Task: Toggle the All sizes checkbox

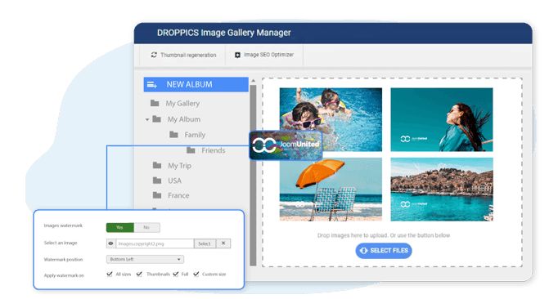Action: 110,274
